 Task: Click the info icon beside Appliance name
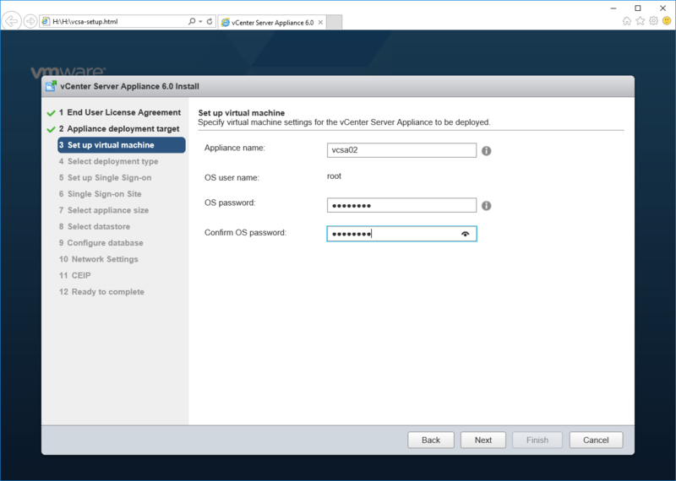487,151
